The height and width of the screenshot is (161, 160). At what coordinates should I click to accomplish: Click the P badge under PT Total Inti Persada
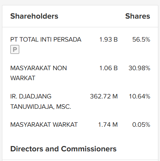tap(15, 49)
